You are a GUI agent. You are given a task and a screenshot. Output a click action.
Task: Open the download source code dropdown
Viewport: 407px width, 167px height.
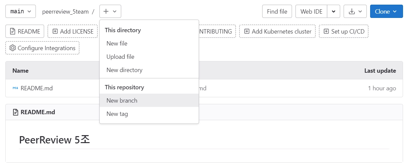click(x=355, y=12)
